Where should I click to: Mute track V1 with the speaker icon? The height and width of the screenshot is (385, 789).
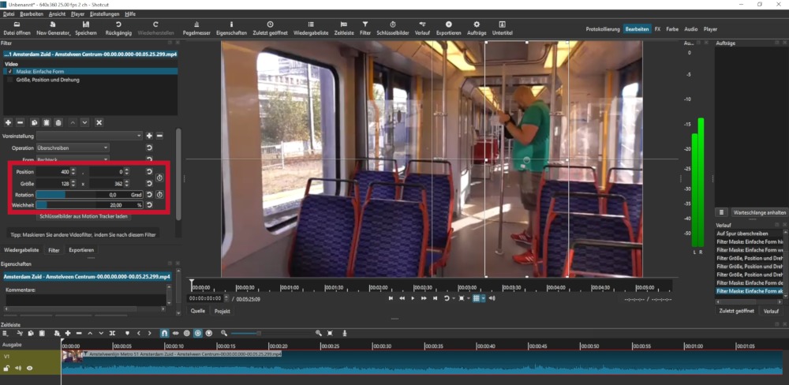pyautogui.click(x=17, y=368)
